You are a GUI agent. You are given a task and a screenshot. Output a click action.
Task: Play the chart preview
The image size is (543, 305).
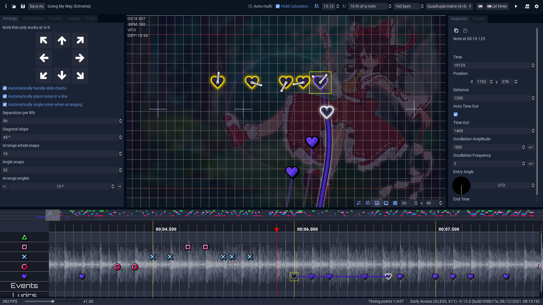[516, 6]
